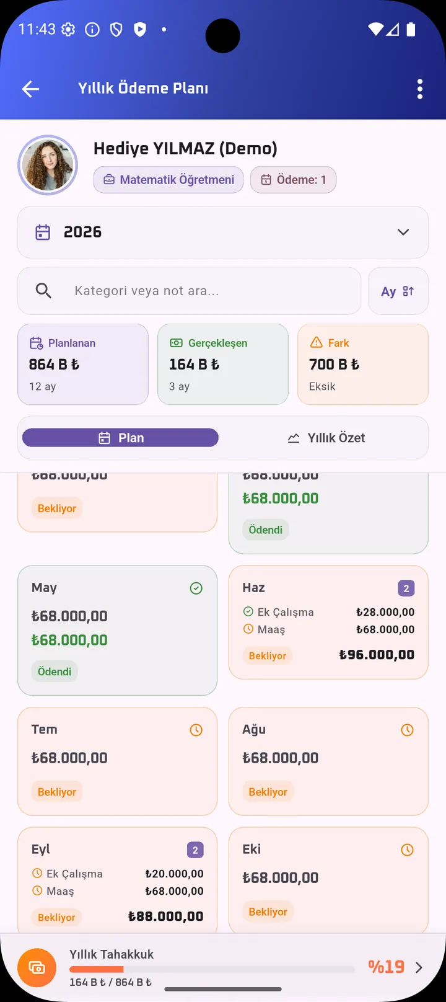Expand the 2026 year dropdown
The image size is (446, 1002).
[x=223, y=232]
